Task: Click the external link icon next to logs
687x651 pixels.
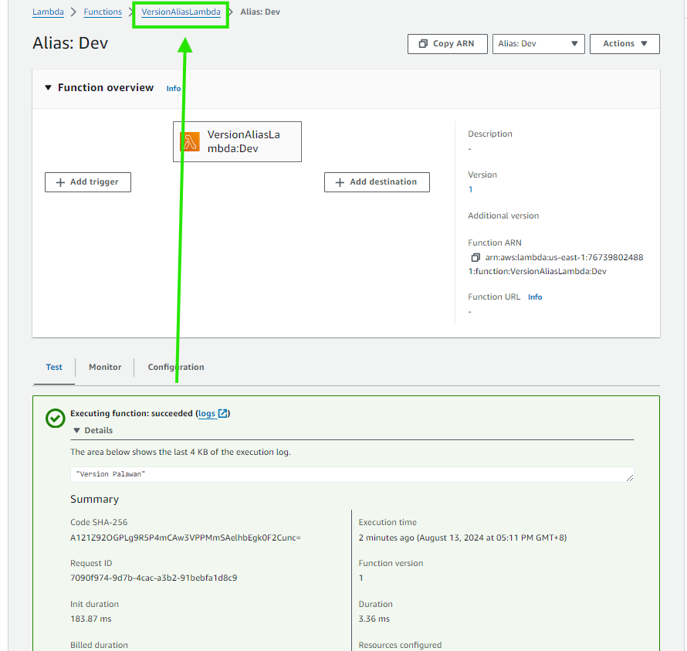Action: pos(223,414)
